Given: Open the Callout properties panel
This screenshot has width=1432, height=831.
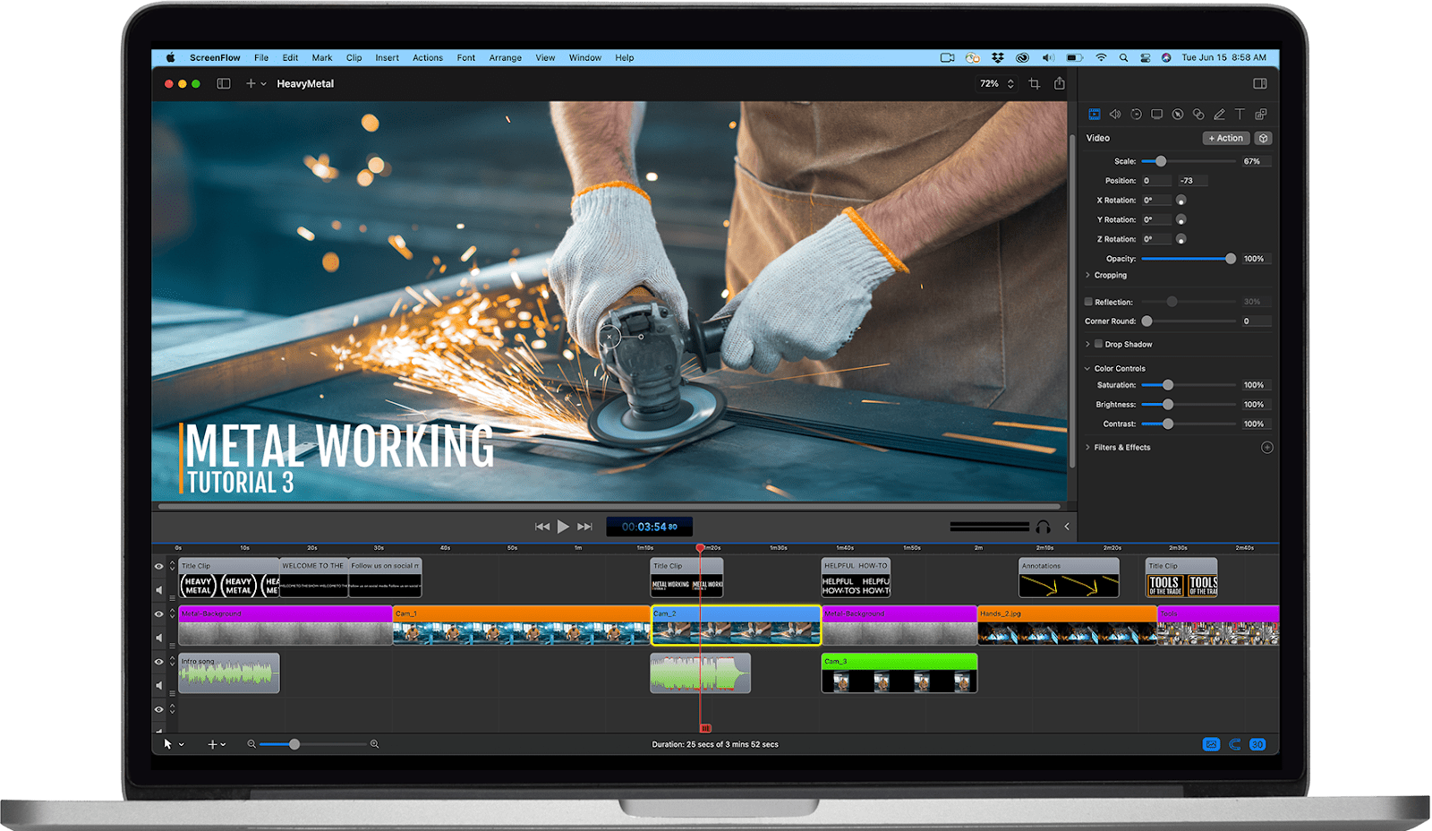Looking at the screenshot, I should tap(1177, 115).
